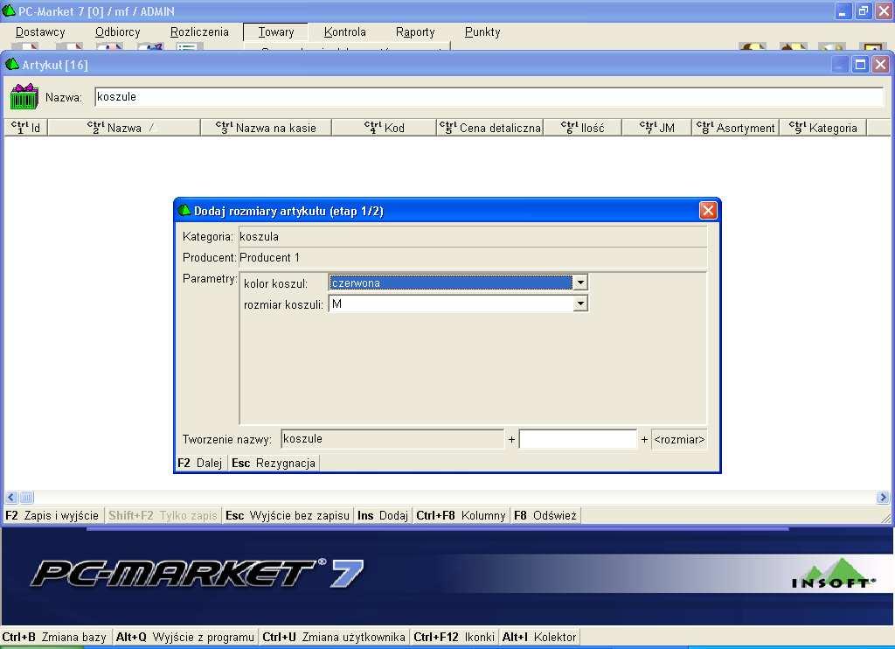Sort by the Asortyment column header
The image size is (895, 649).
[x=736, y=128]
